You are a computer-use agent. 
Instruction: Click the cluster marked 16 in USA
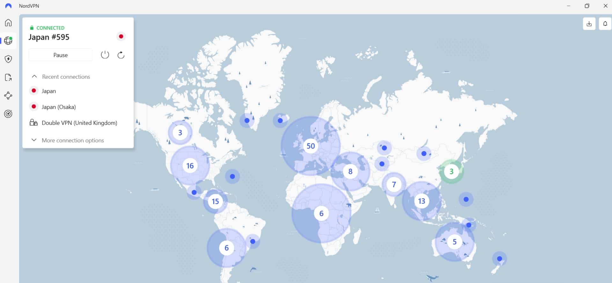click(190, 166)
